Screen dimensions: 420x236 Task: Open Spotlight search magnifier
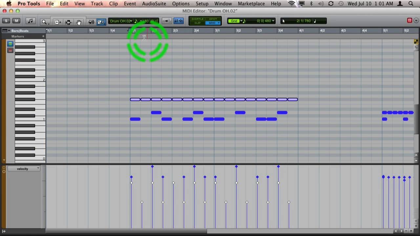[x=411, y=4]
